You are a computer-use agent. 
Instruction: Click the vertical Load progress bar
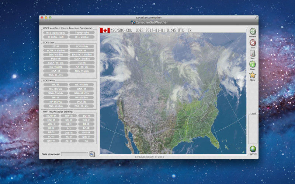click(x=253, y=130)
